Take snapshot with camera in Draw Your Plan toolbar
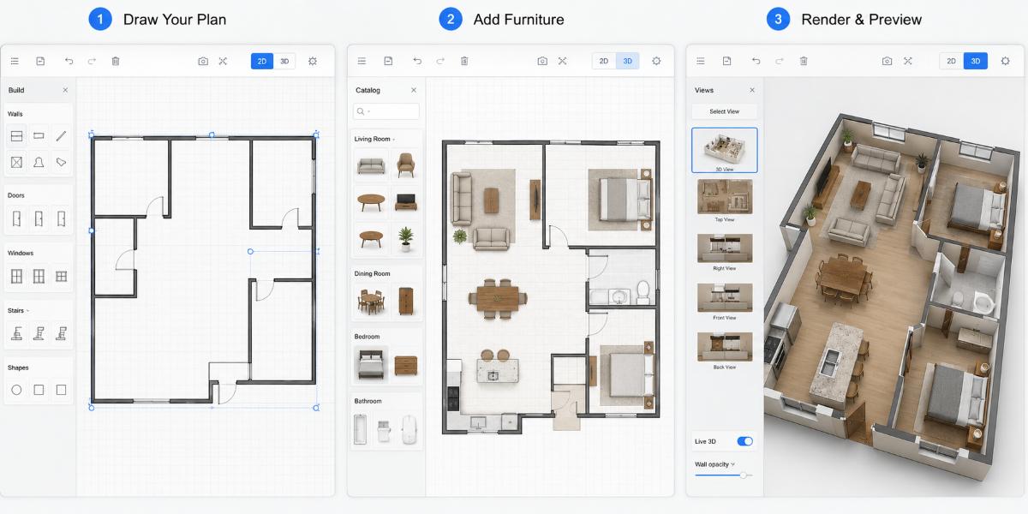 coord(203,61)
